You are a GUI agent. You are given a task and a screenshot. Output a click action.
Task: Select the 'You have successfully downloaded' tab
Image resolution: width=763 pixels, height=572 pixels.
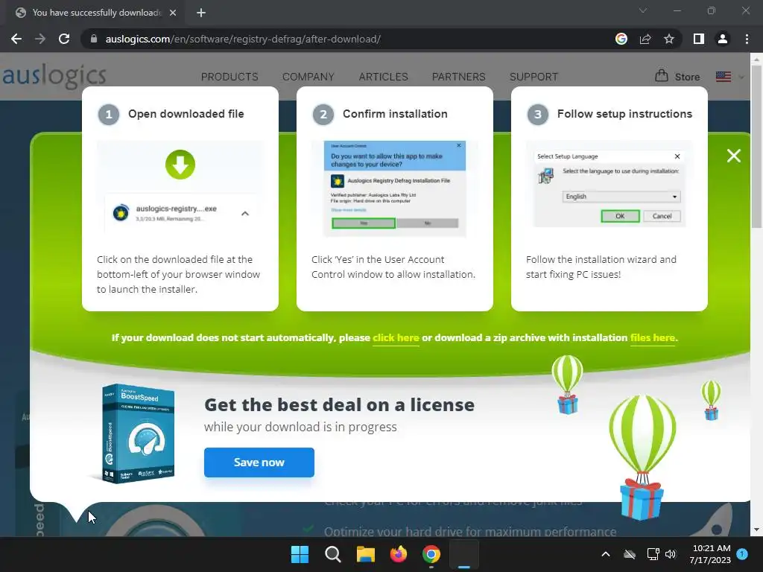[96, 13]
